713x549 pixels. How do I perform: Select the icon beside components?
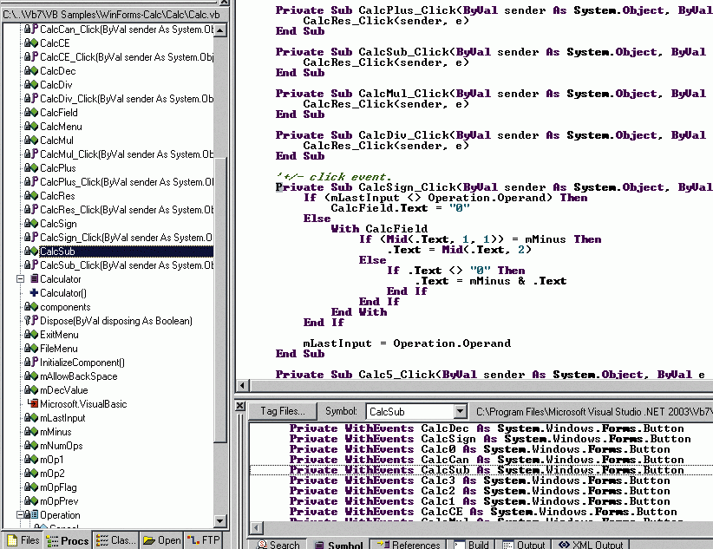click(31, 307)
